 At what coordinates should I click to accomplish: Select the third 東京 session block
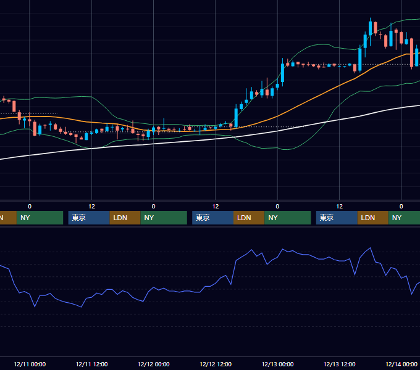[337, 218]
